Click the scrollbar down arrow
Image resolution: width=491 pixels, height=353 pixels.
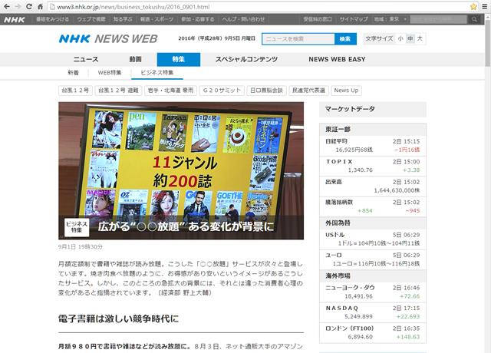(486, 348)
